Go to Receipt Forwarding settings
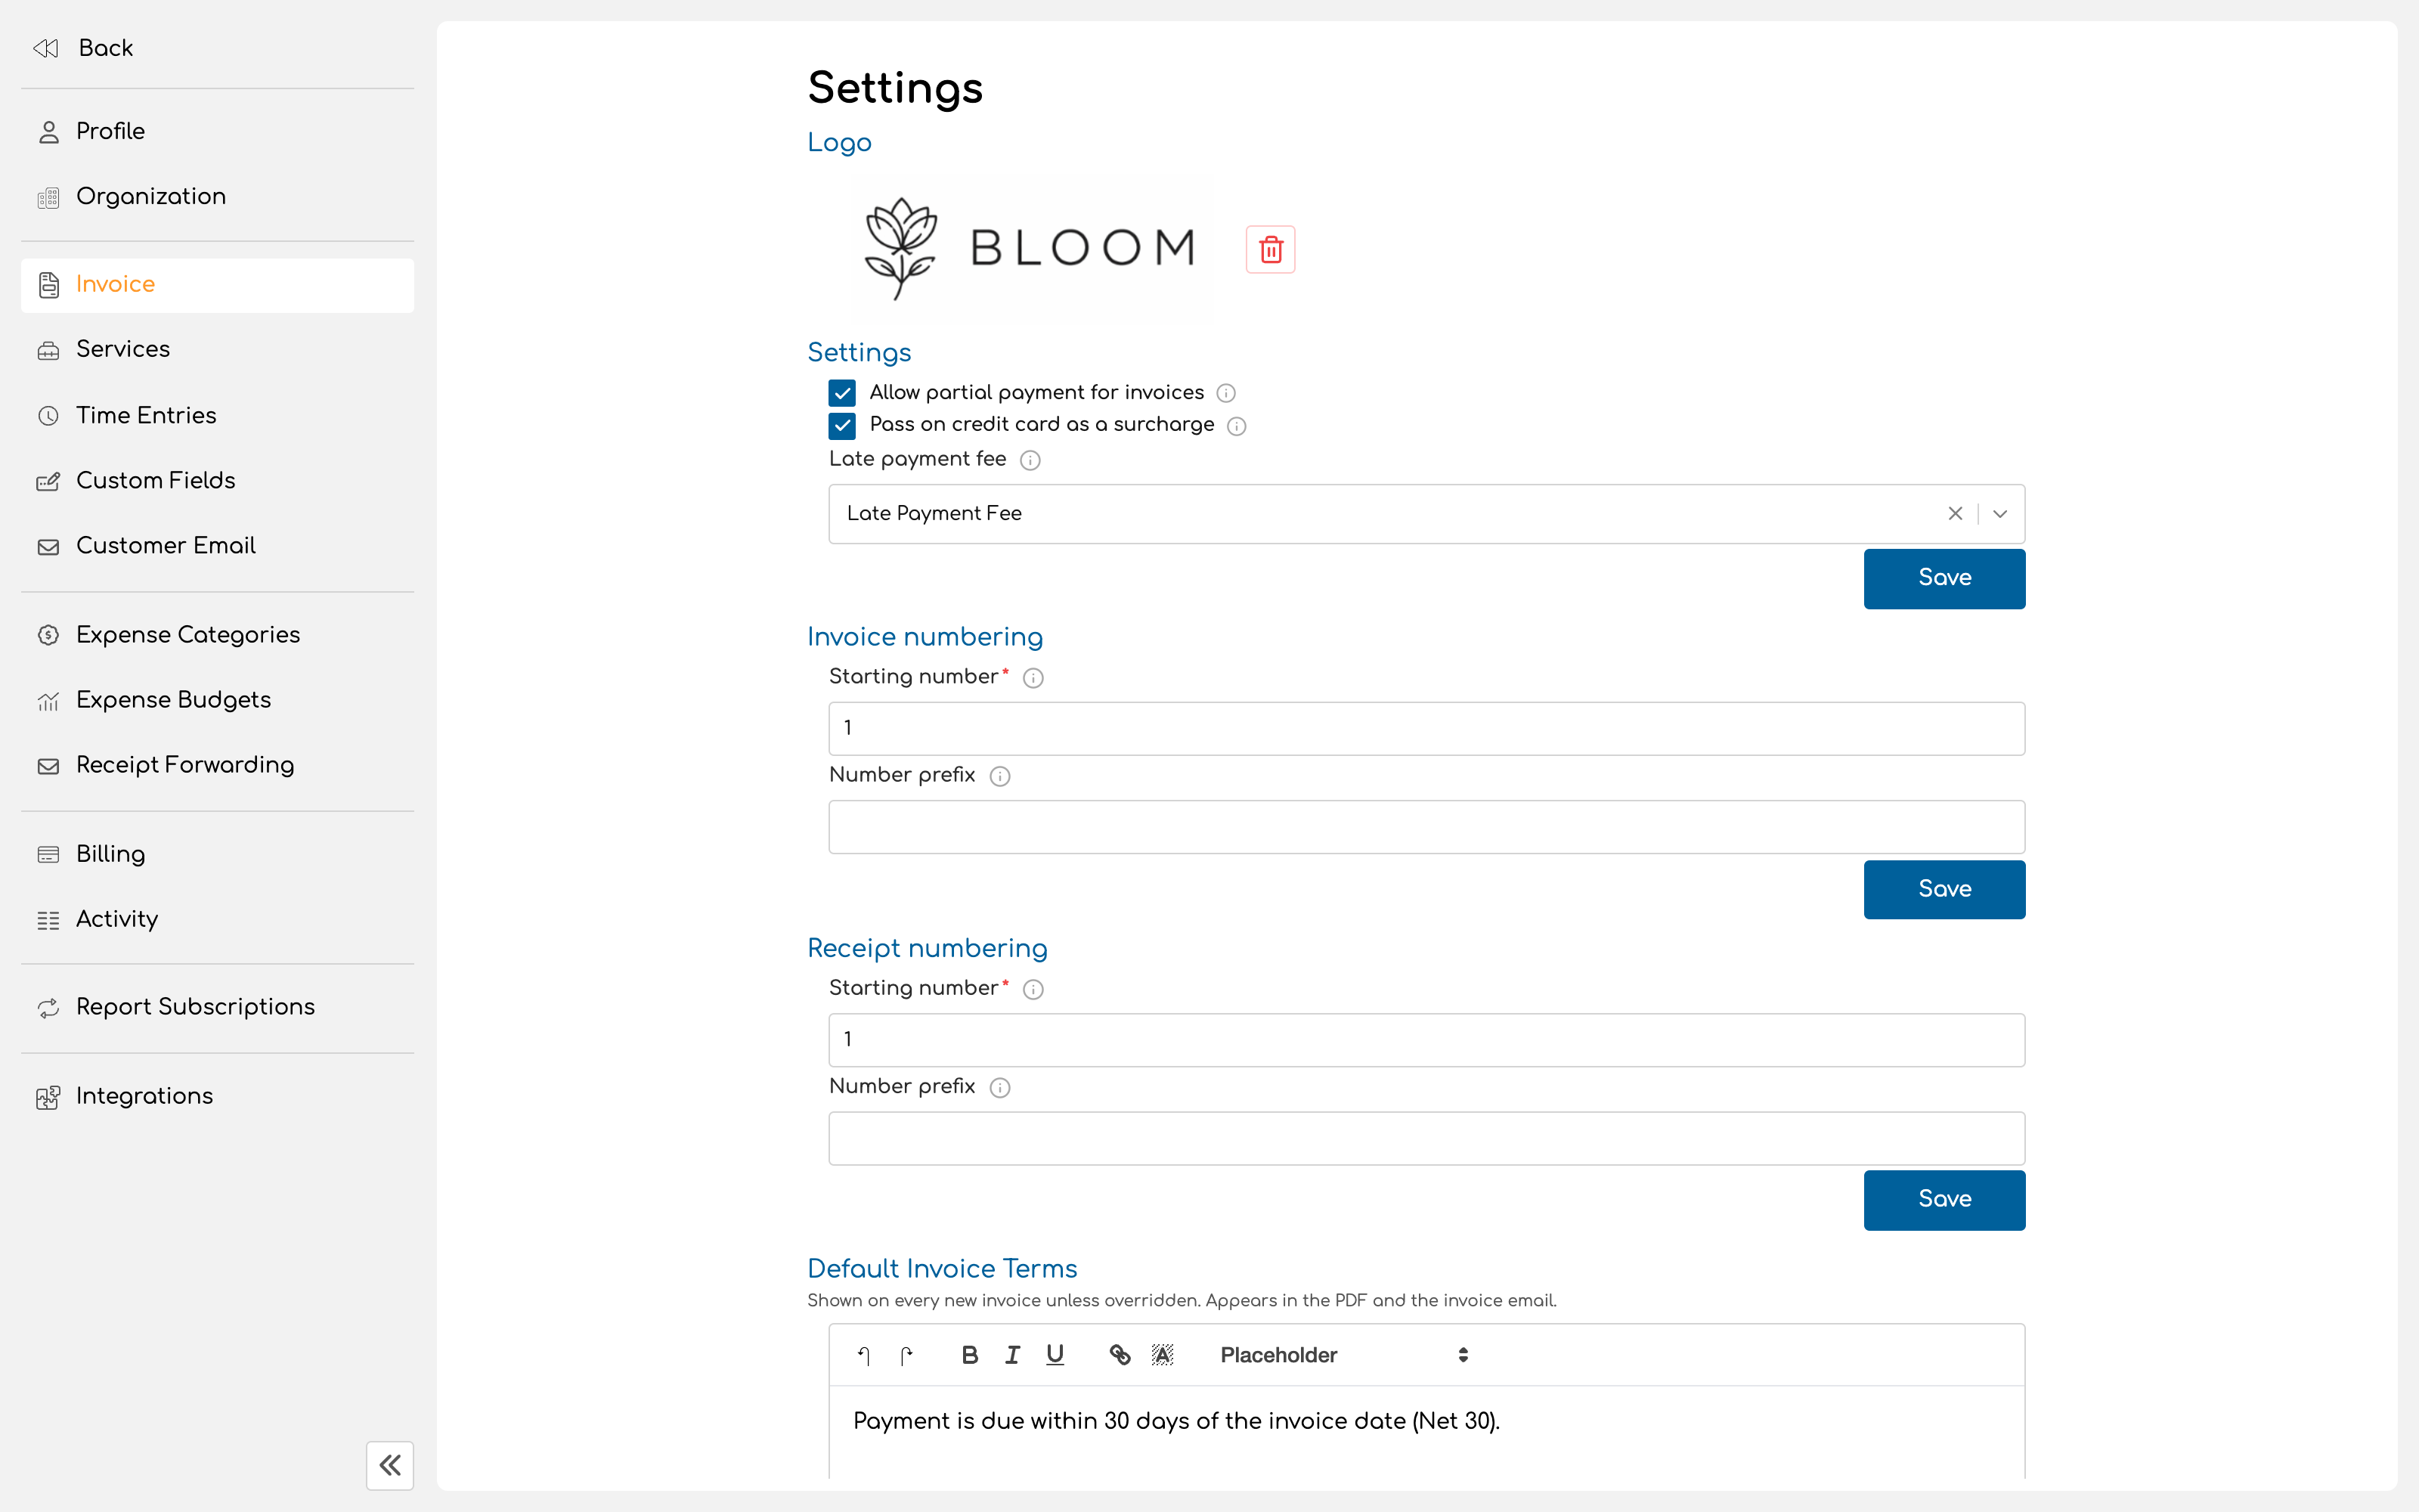Image resolution: width=2419 pixels, height=1512 pixels. [217, 765]
